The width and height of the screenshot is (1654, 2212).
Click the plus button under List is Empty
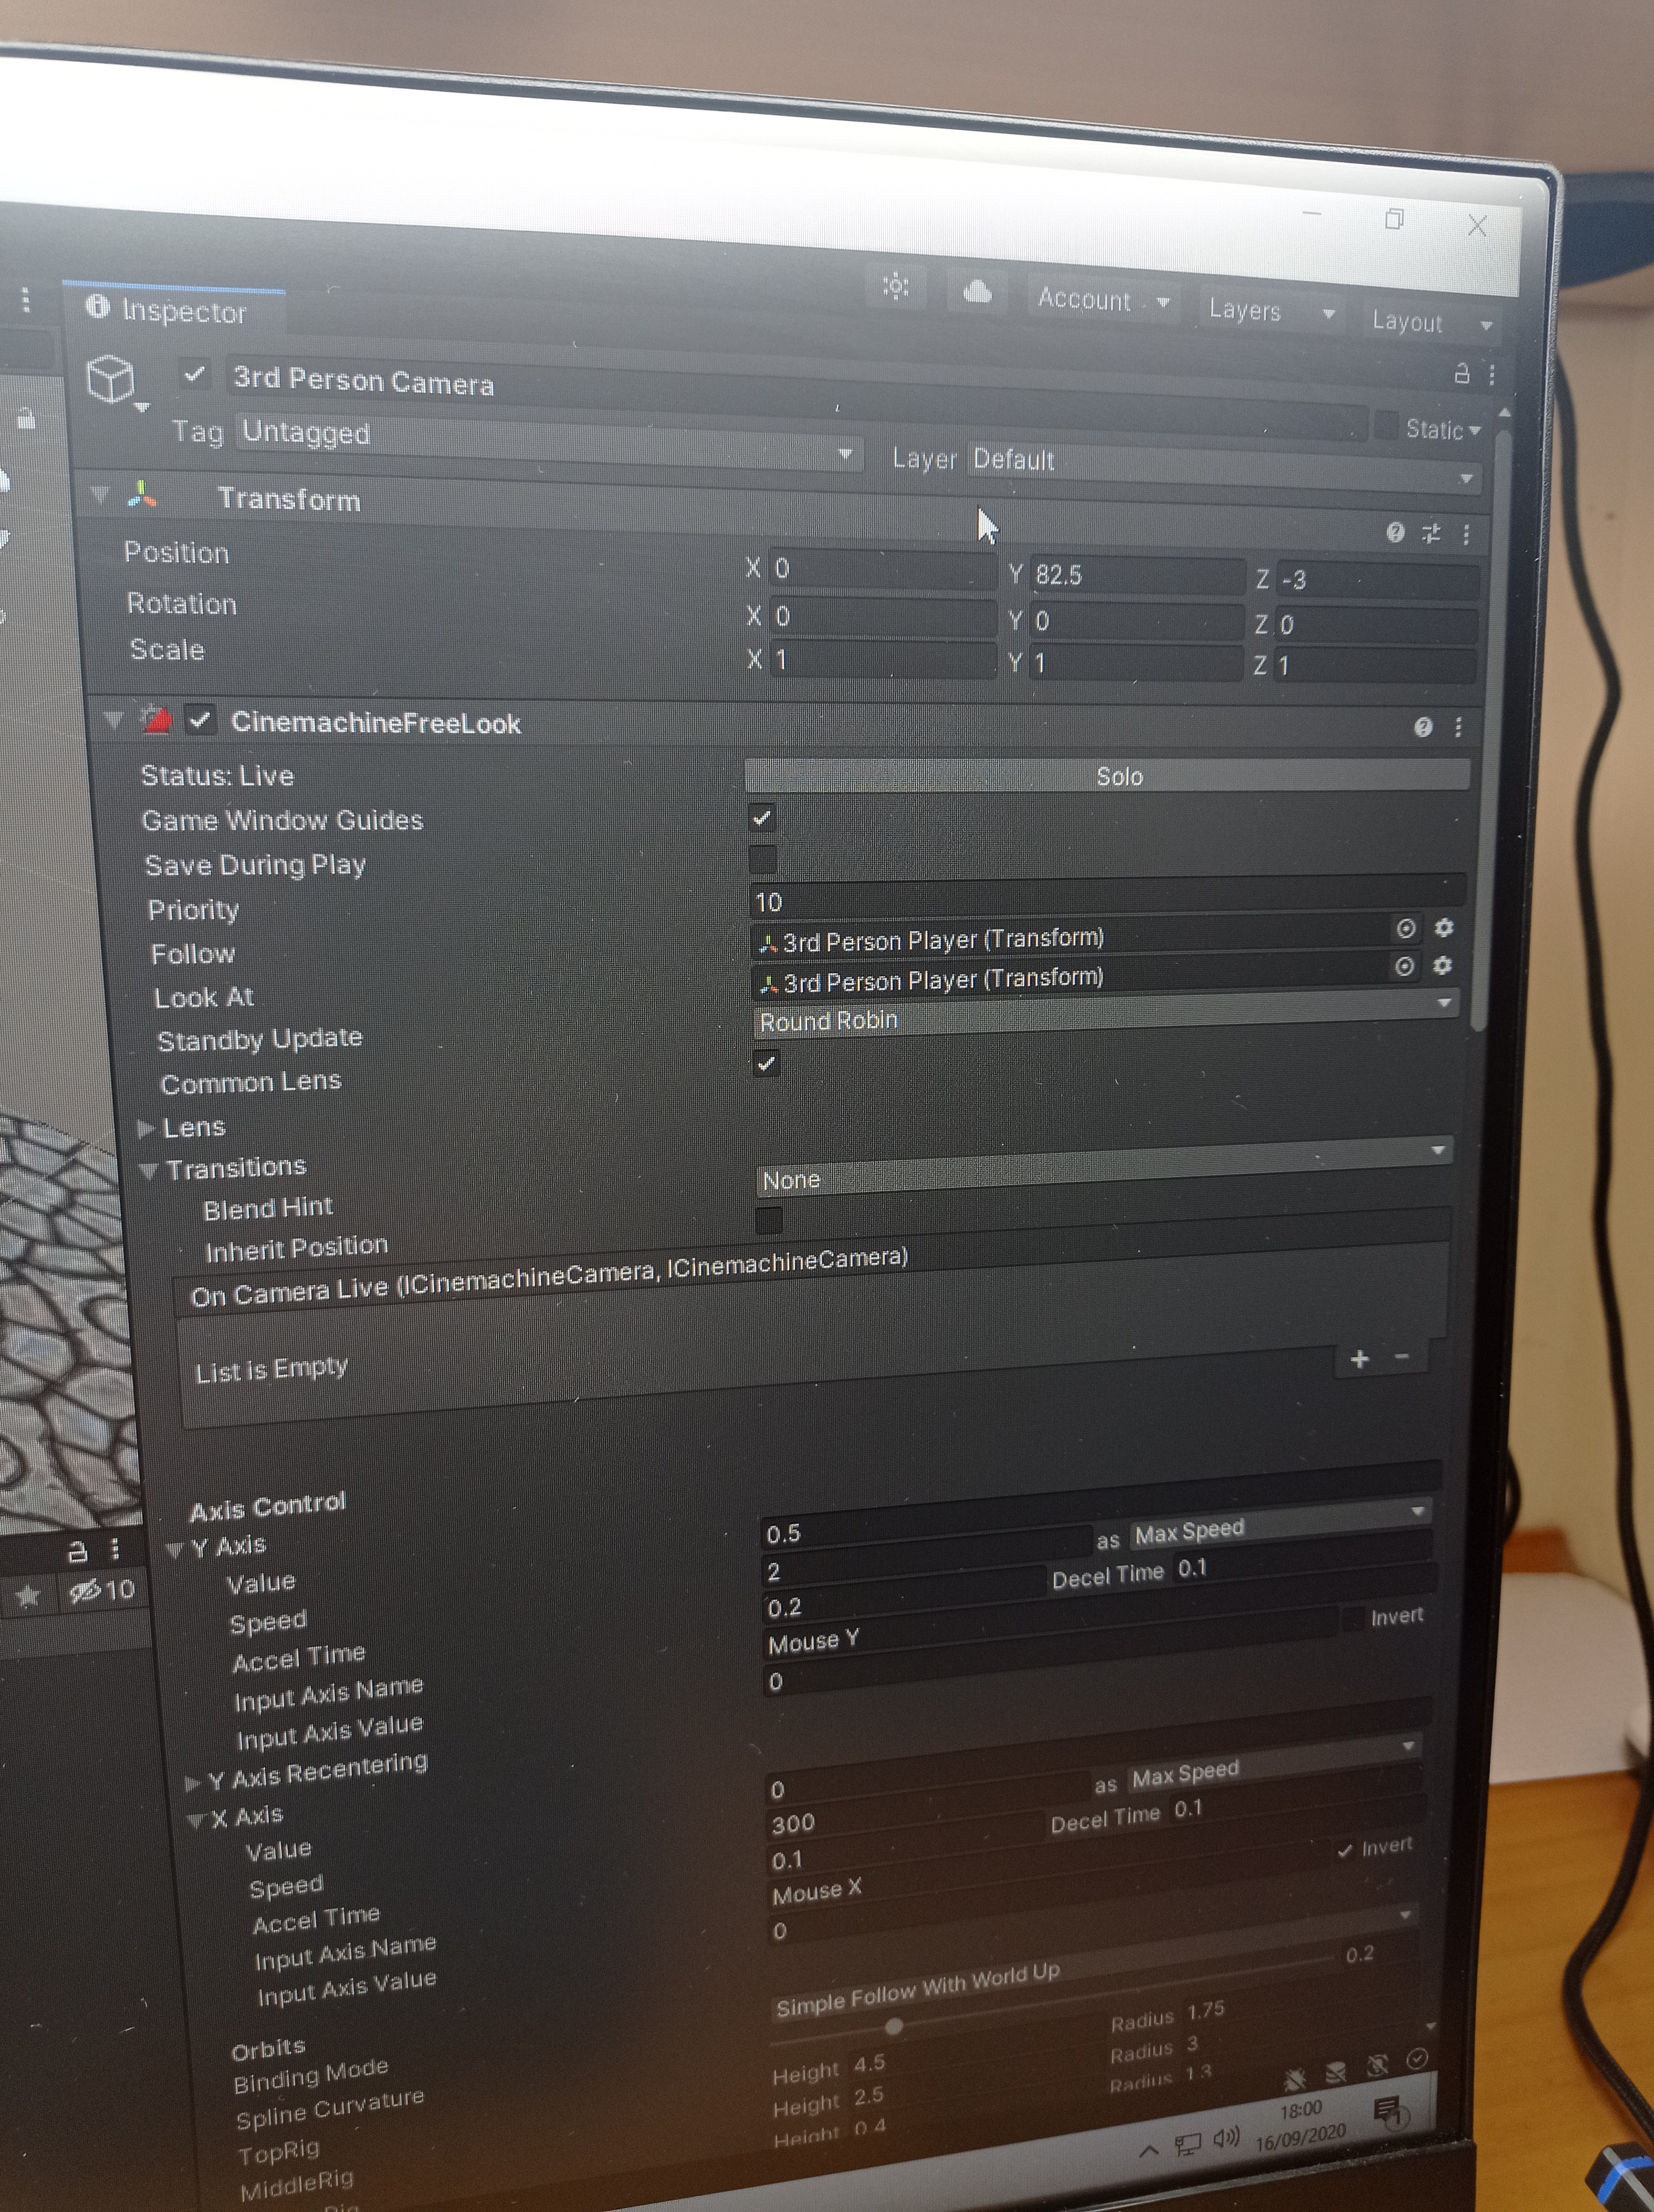[x=1359, y=1359]
